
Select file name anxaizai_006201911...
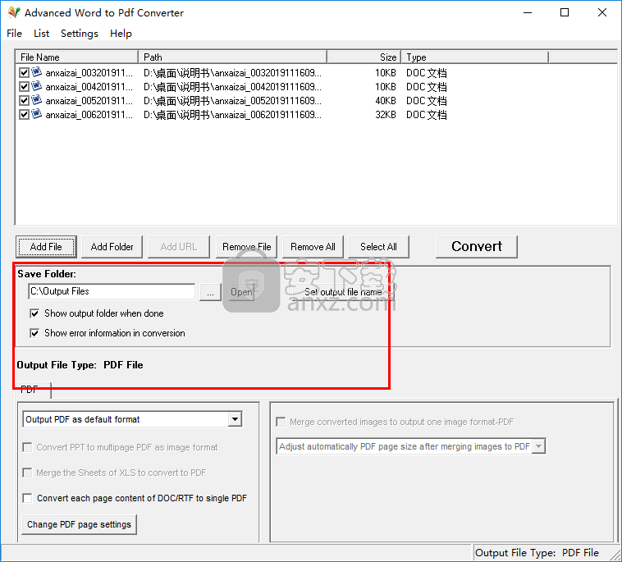pyautogui.click(x=89, y=115)
